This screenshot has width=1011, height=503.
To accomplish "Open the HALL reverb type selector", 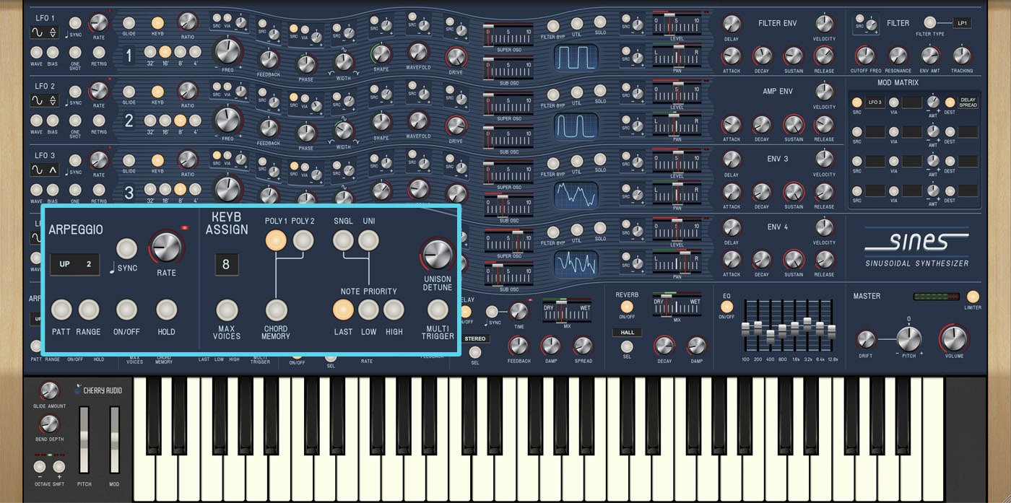I will tap(627, 333).
